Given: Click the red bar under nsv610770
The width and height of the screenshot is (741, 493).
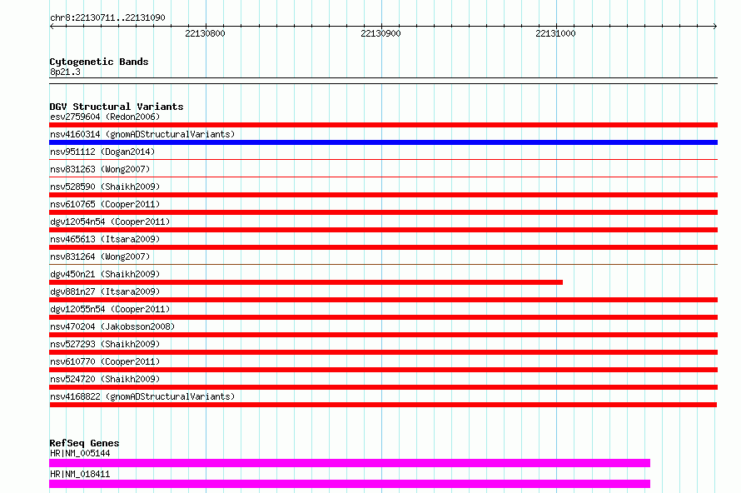Looking at the screenshot, I should click(383, 370).
